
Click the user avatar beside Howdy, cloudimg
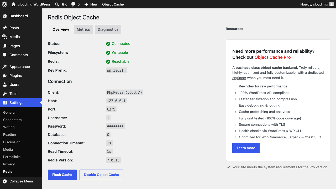click(x=332, y=4)
